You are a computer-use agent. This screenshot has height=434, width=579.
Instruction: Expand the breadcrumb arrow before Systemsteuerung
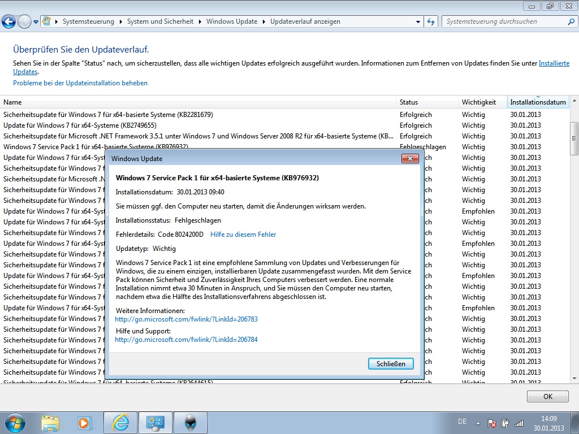pos(57,22)
